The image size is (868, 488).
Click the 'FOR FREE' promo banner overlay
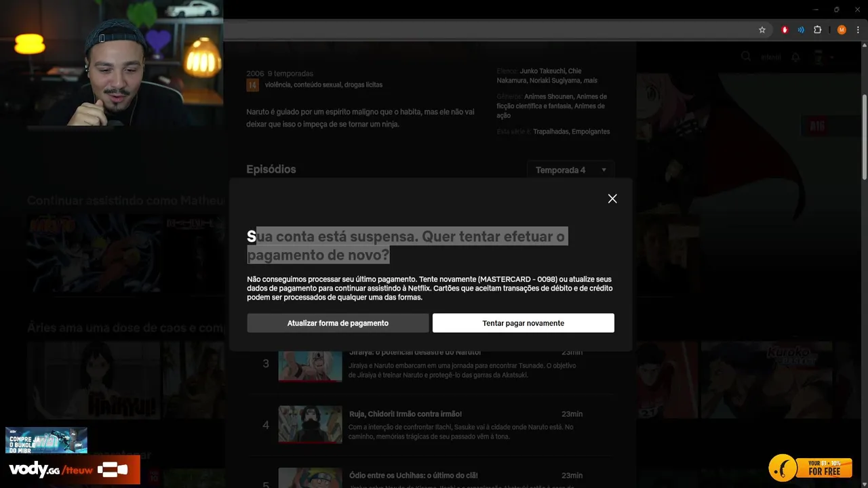(x=810, y=468)
